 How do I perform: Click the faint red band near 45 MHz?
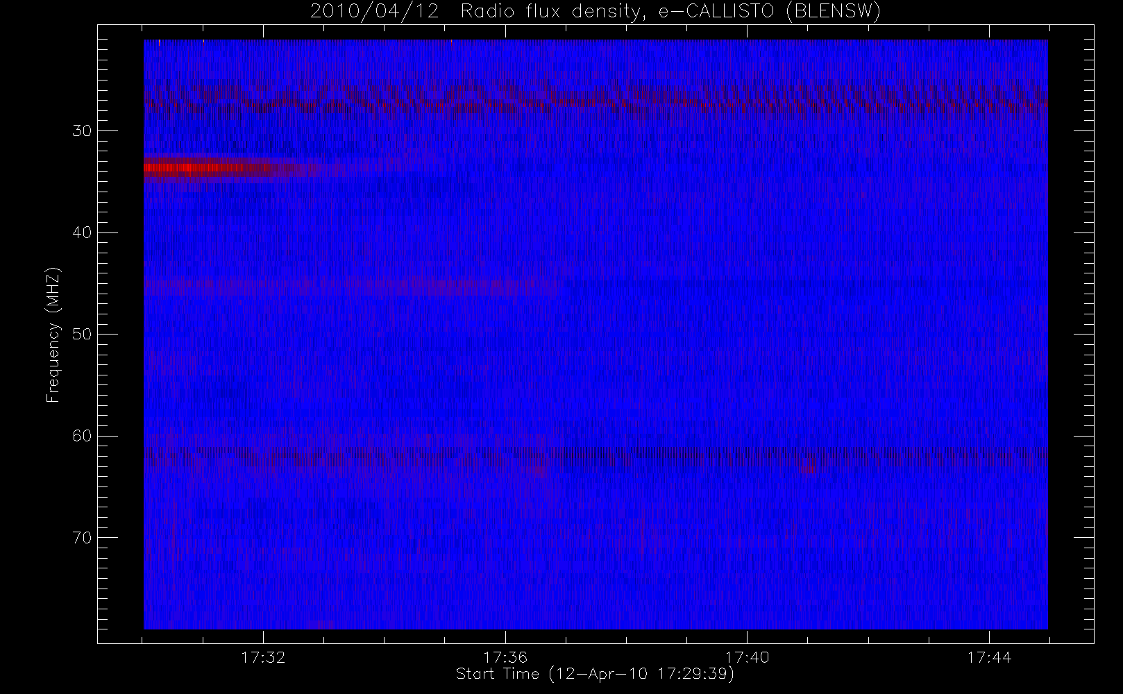(352, 285)
